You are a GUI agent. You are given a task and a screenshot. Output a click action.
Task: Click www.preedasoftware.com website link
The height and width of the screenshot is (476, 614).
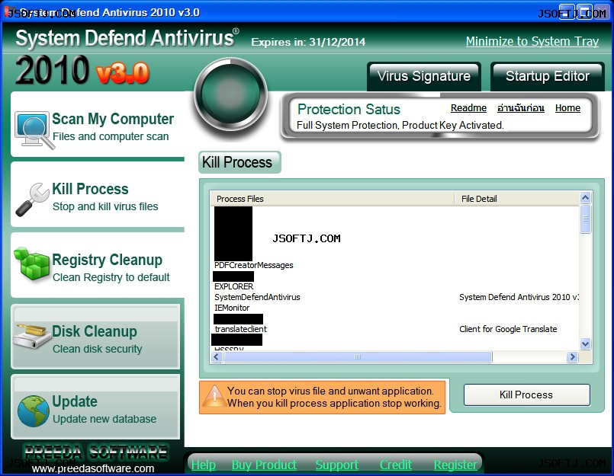(x=93, y=468)
